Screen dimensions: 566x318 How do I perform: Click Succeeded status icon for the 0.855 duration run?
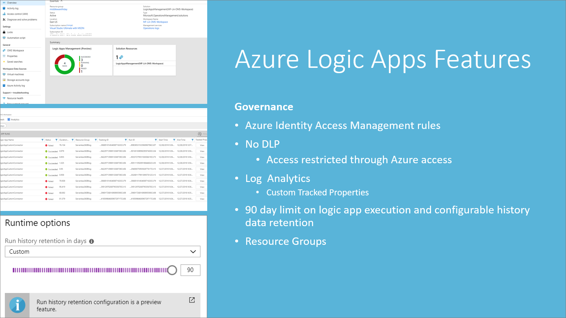[x=46, y=157]
